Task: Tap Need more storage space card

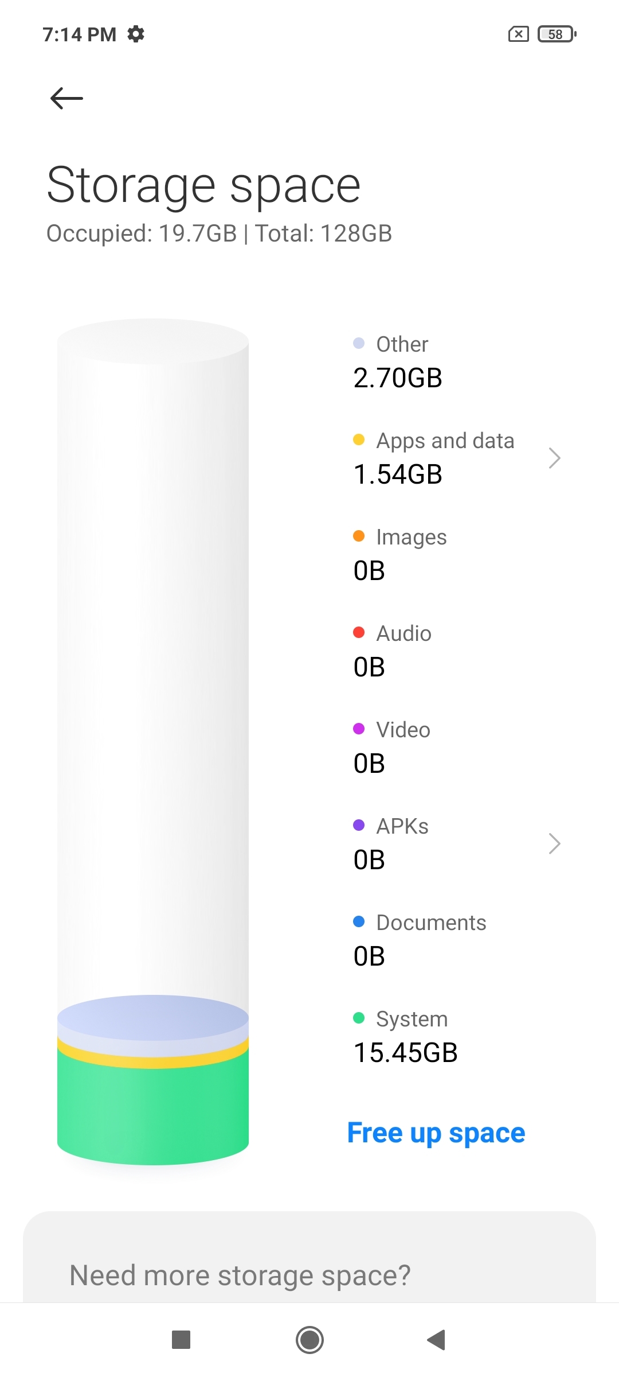Action: click(x=309, y=1257)
